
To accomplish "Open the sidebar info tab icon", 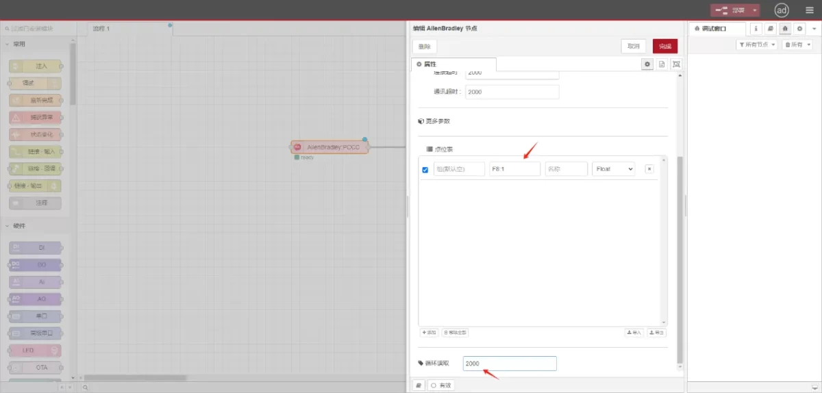I will pyautogui.click(x=756, y=29).
